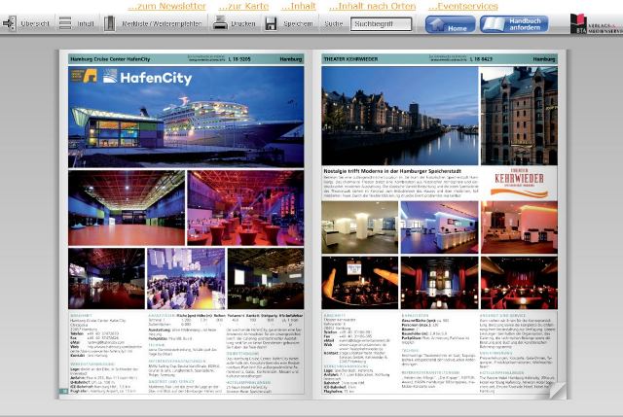623x417 pixels.
Task: Click the BTA Verlags logo
Action: (596, 23)
